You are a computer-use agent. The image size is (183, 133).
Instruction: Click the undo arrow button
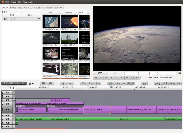(x=64, y=84)
